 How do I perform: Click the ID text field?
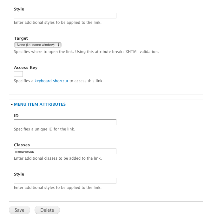[x=65, y=122]
